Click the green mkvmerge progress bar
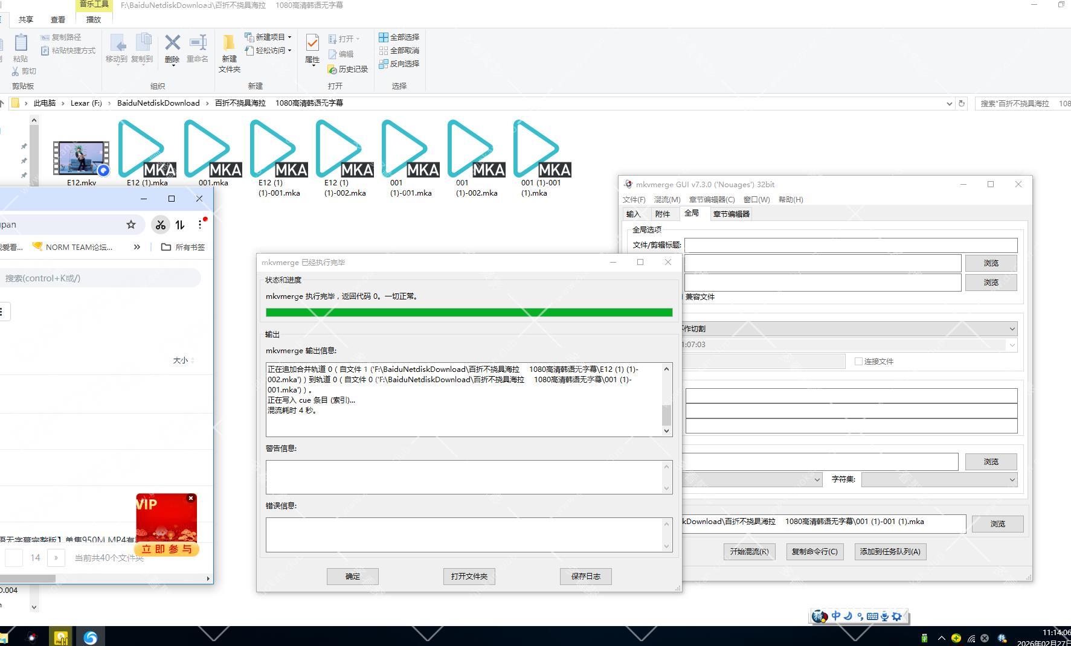The width and height of the screenshot is (1071, 646). [469, 313]
